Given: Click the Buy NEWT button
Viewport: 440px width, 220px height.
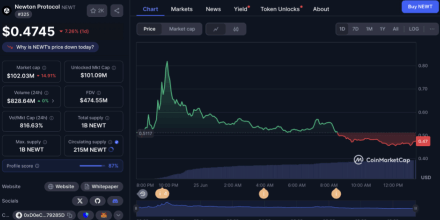Looking at the screenshot, I should 419,7.
